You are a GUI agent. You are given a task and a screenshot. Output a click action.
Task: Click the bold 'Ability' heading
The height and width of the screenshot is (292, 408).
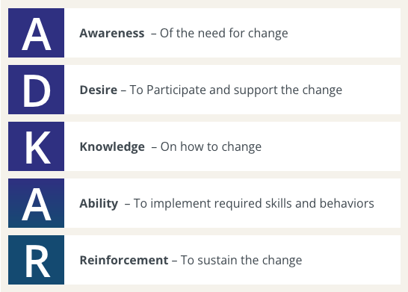tap(99, 204)
